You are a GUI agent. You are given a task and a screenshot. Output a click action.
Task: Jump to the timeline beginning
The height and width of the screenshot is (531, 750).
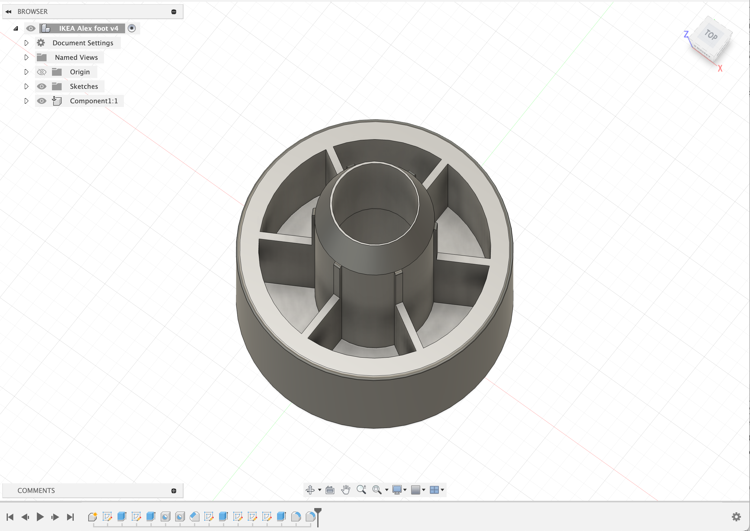(10, 517)
